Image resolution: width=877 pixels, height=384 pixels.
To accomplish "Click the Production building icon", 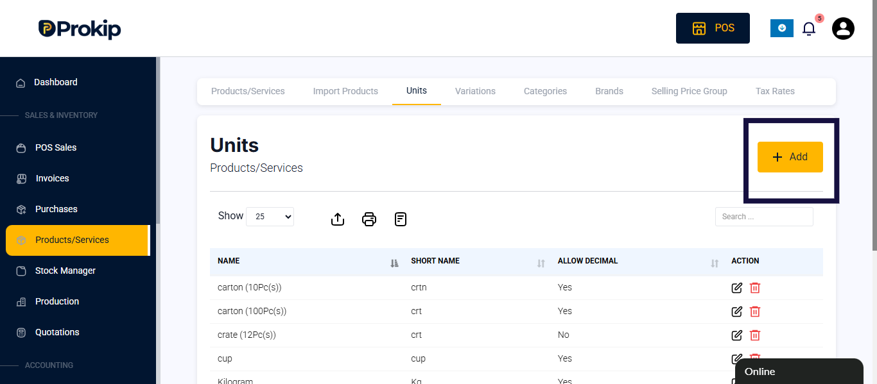I will point(21,302).
